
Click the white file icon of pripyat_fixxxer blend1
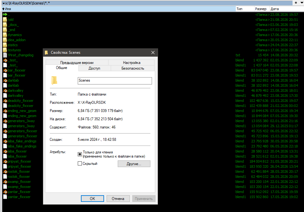5,166
